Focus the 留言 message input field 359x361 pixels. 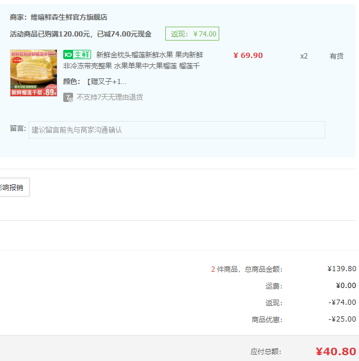177,130
